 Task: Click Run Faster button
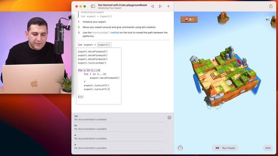click(x=225, y=148)
